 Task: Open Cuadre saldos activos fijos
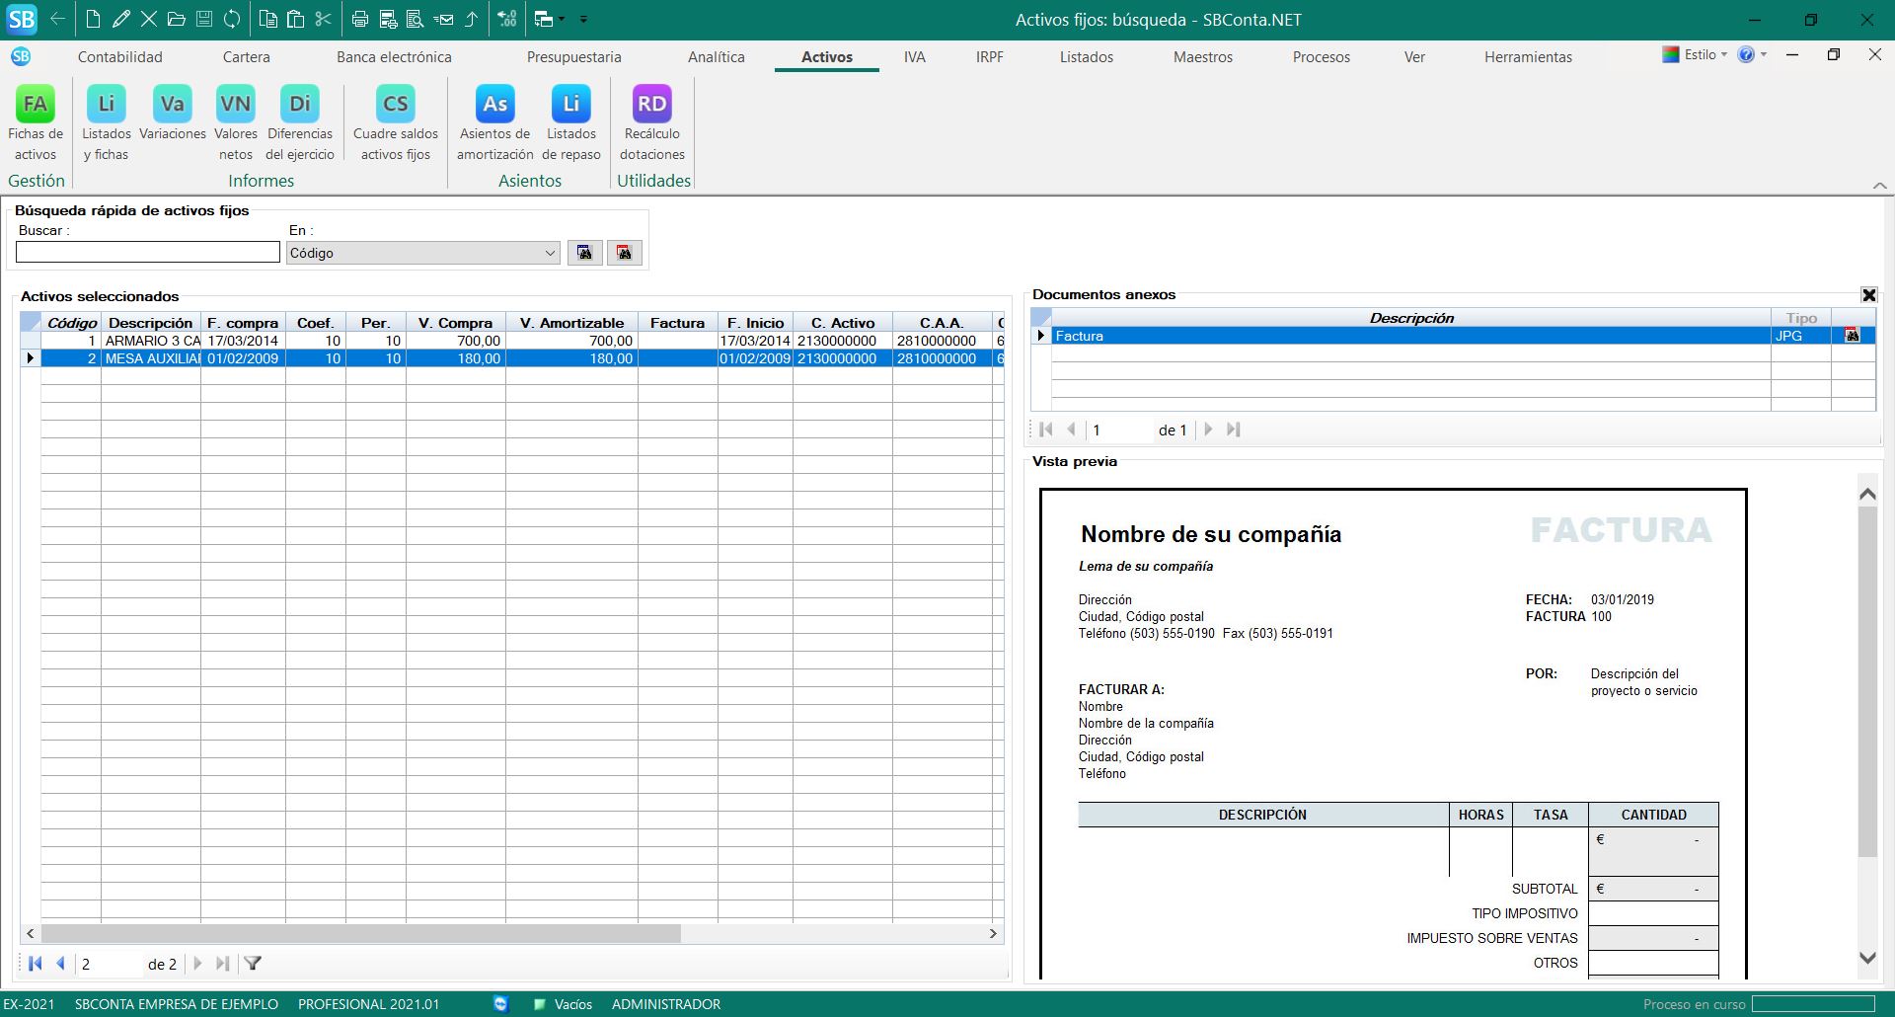[395, 105]
